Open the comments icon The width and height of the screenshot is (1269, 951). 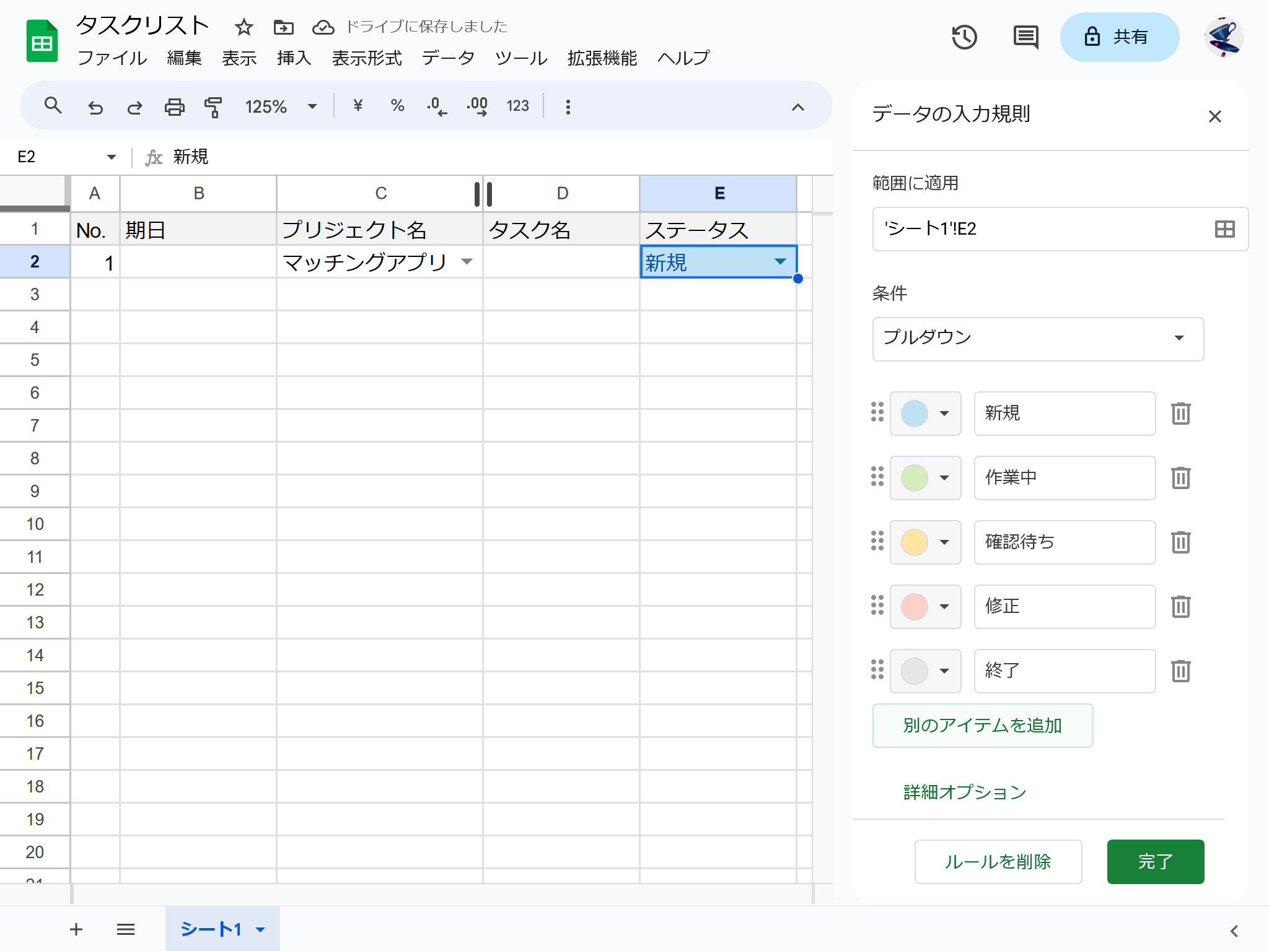tap(1025, 37)
